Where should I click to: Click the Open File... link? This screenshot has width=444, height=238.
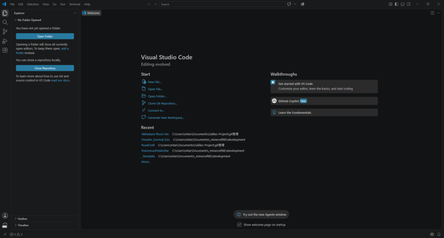(155, 89)
